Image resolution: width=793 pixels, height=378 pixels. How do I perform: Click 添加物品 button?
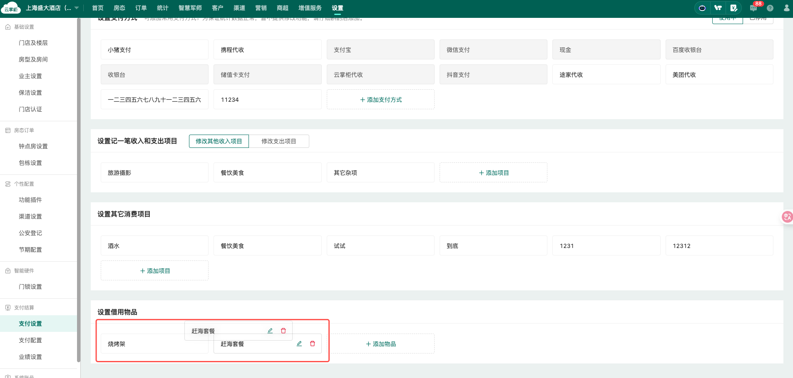pos(380,344)
